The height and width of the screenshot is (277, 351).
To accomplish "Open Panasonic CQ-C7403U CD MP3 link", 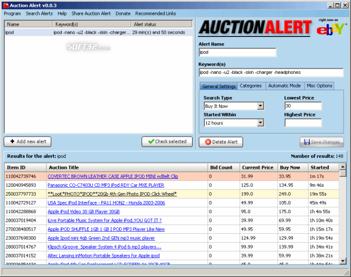I will pyautogui.click(x=106, y=185).
